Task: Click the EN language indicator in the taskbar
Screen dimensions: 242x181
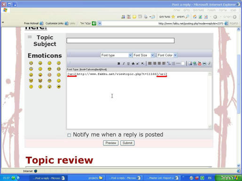Action: click(210, 178)
